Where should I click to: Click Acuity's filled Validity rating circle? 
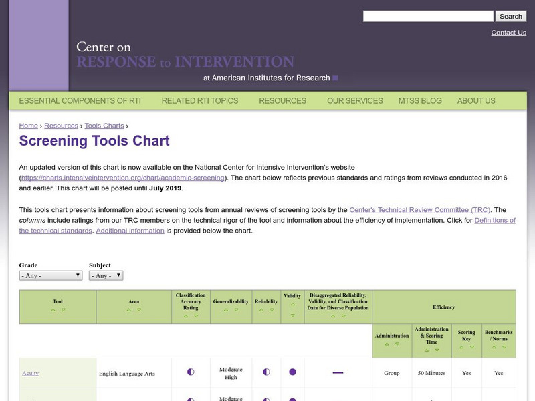click(x=292, y=372)
